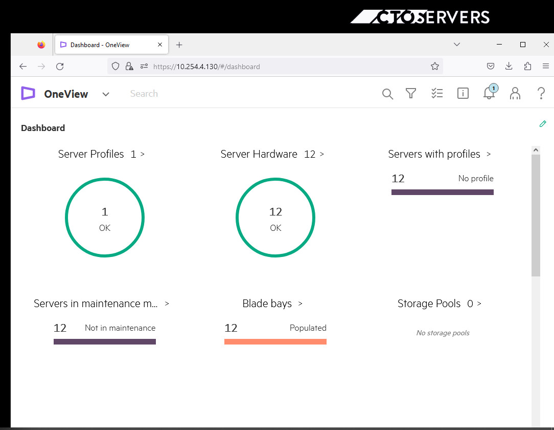The width and height of the screenshot is (554, 430).
Task: Click the 'No profile' label
Action: pyautogui.click(x=476, y=178)
